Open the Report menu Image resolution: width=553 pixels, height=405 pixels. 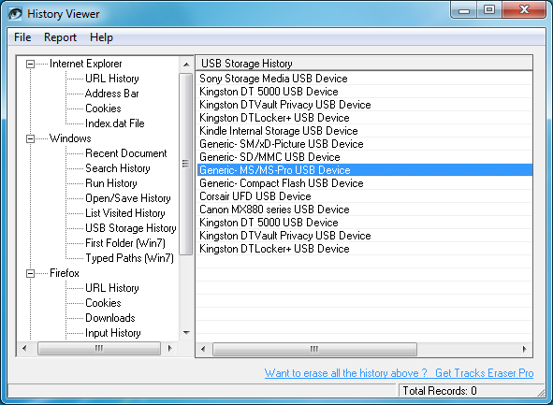[60, 37]
